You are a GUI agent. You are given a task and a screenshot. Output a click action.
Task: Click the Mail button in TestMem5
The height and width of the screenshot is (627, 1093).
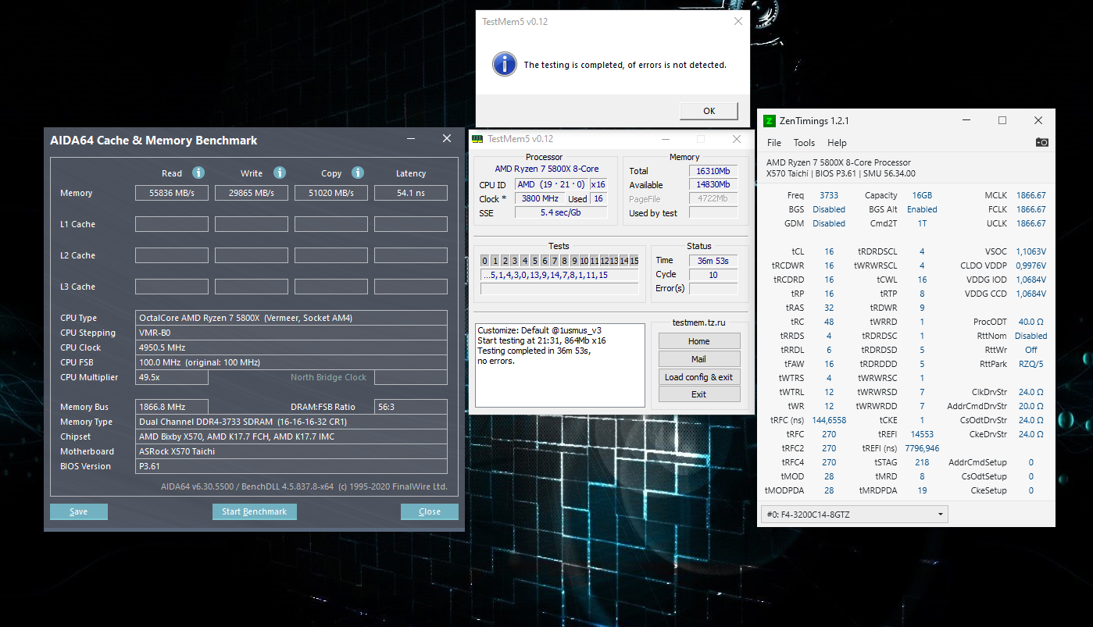698,359
